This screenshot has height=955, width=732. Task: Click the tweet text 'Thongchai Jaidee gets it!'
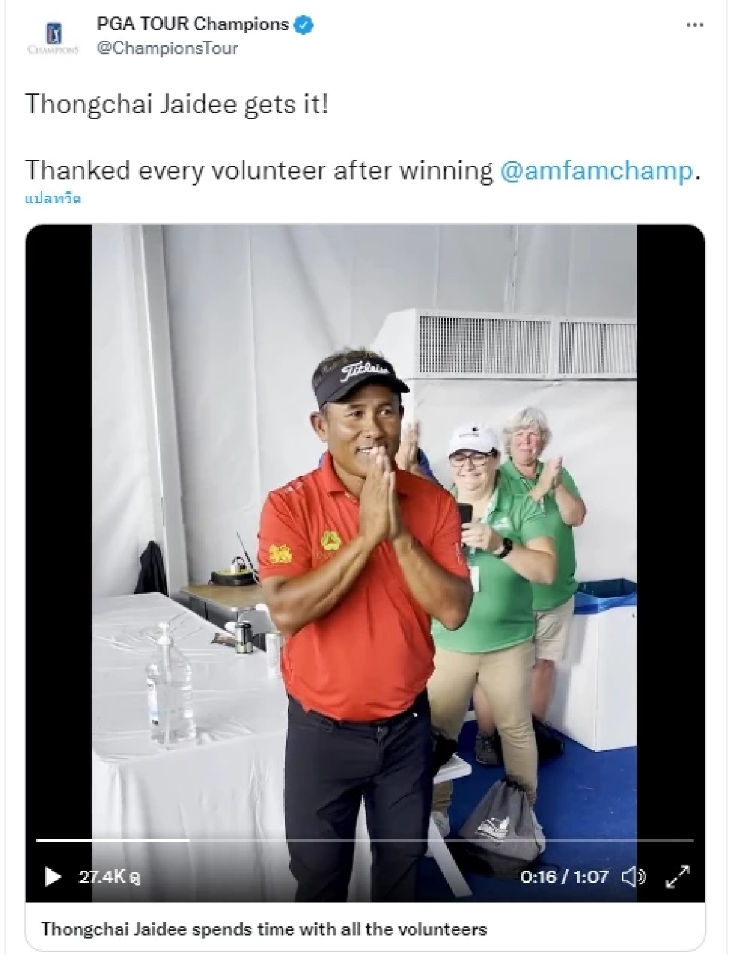click(x=177, y=104)
